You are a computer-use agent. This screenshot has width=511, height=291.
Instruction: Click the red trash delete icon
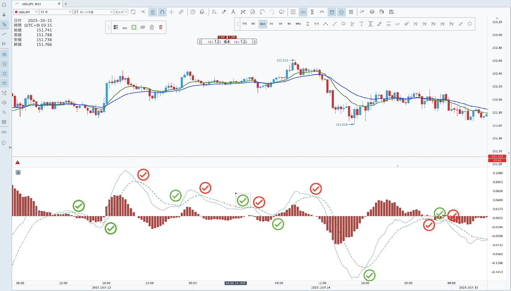pyautogui.click(x=161, y=27)
